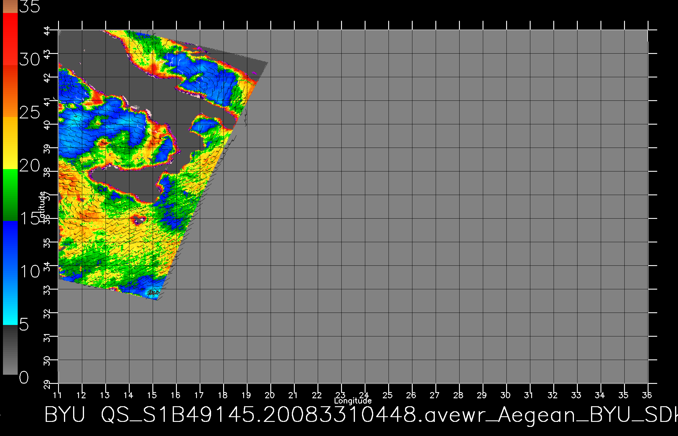The height and width of the screenshot is (436, 678).
Task: Click rotated latitude axis label "32"
Action: point(47,314)
